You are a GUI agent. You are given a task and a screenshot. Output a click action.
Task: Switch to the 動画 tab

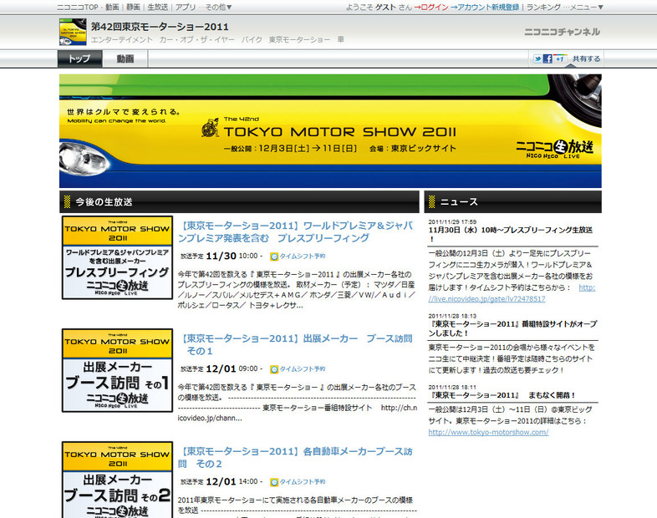125,59
